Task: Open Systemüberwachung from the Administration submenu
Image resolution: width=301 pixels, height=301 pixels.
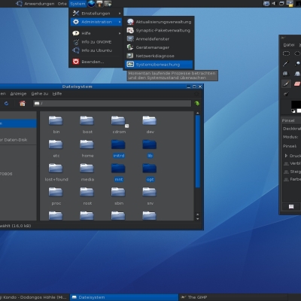Action: (x=159, y=65)
